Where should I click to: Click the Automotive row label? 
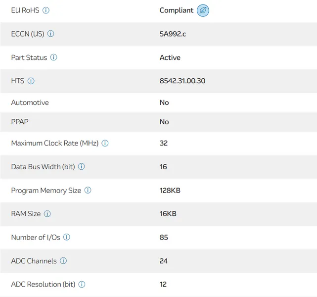click(x=30, y=102)
